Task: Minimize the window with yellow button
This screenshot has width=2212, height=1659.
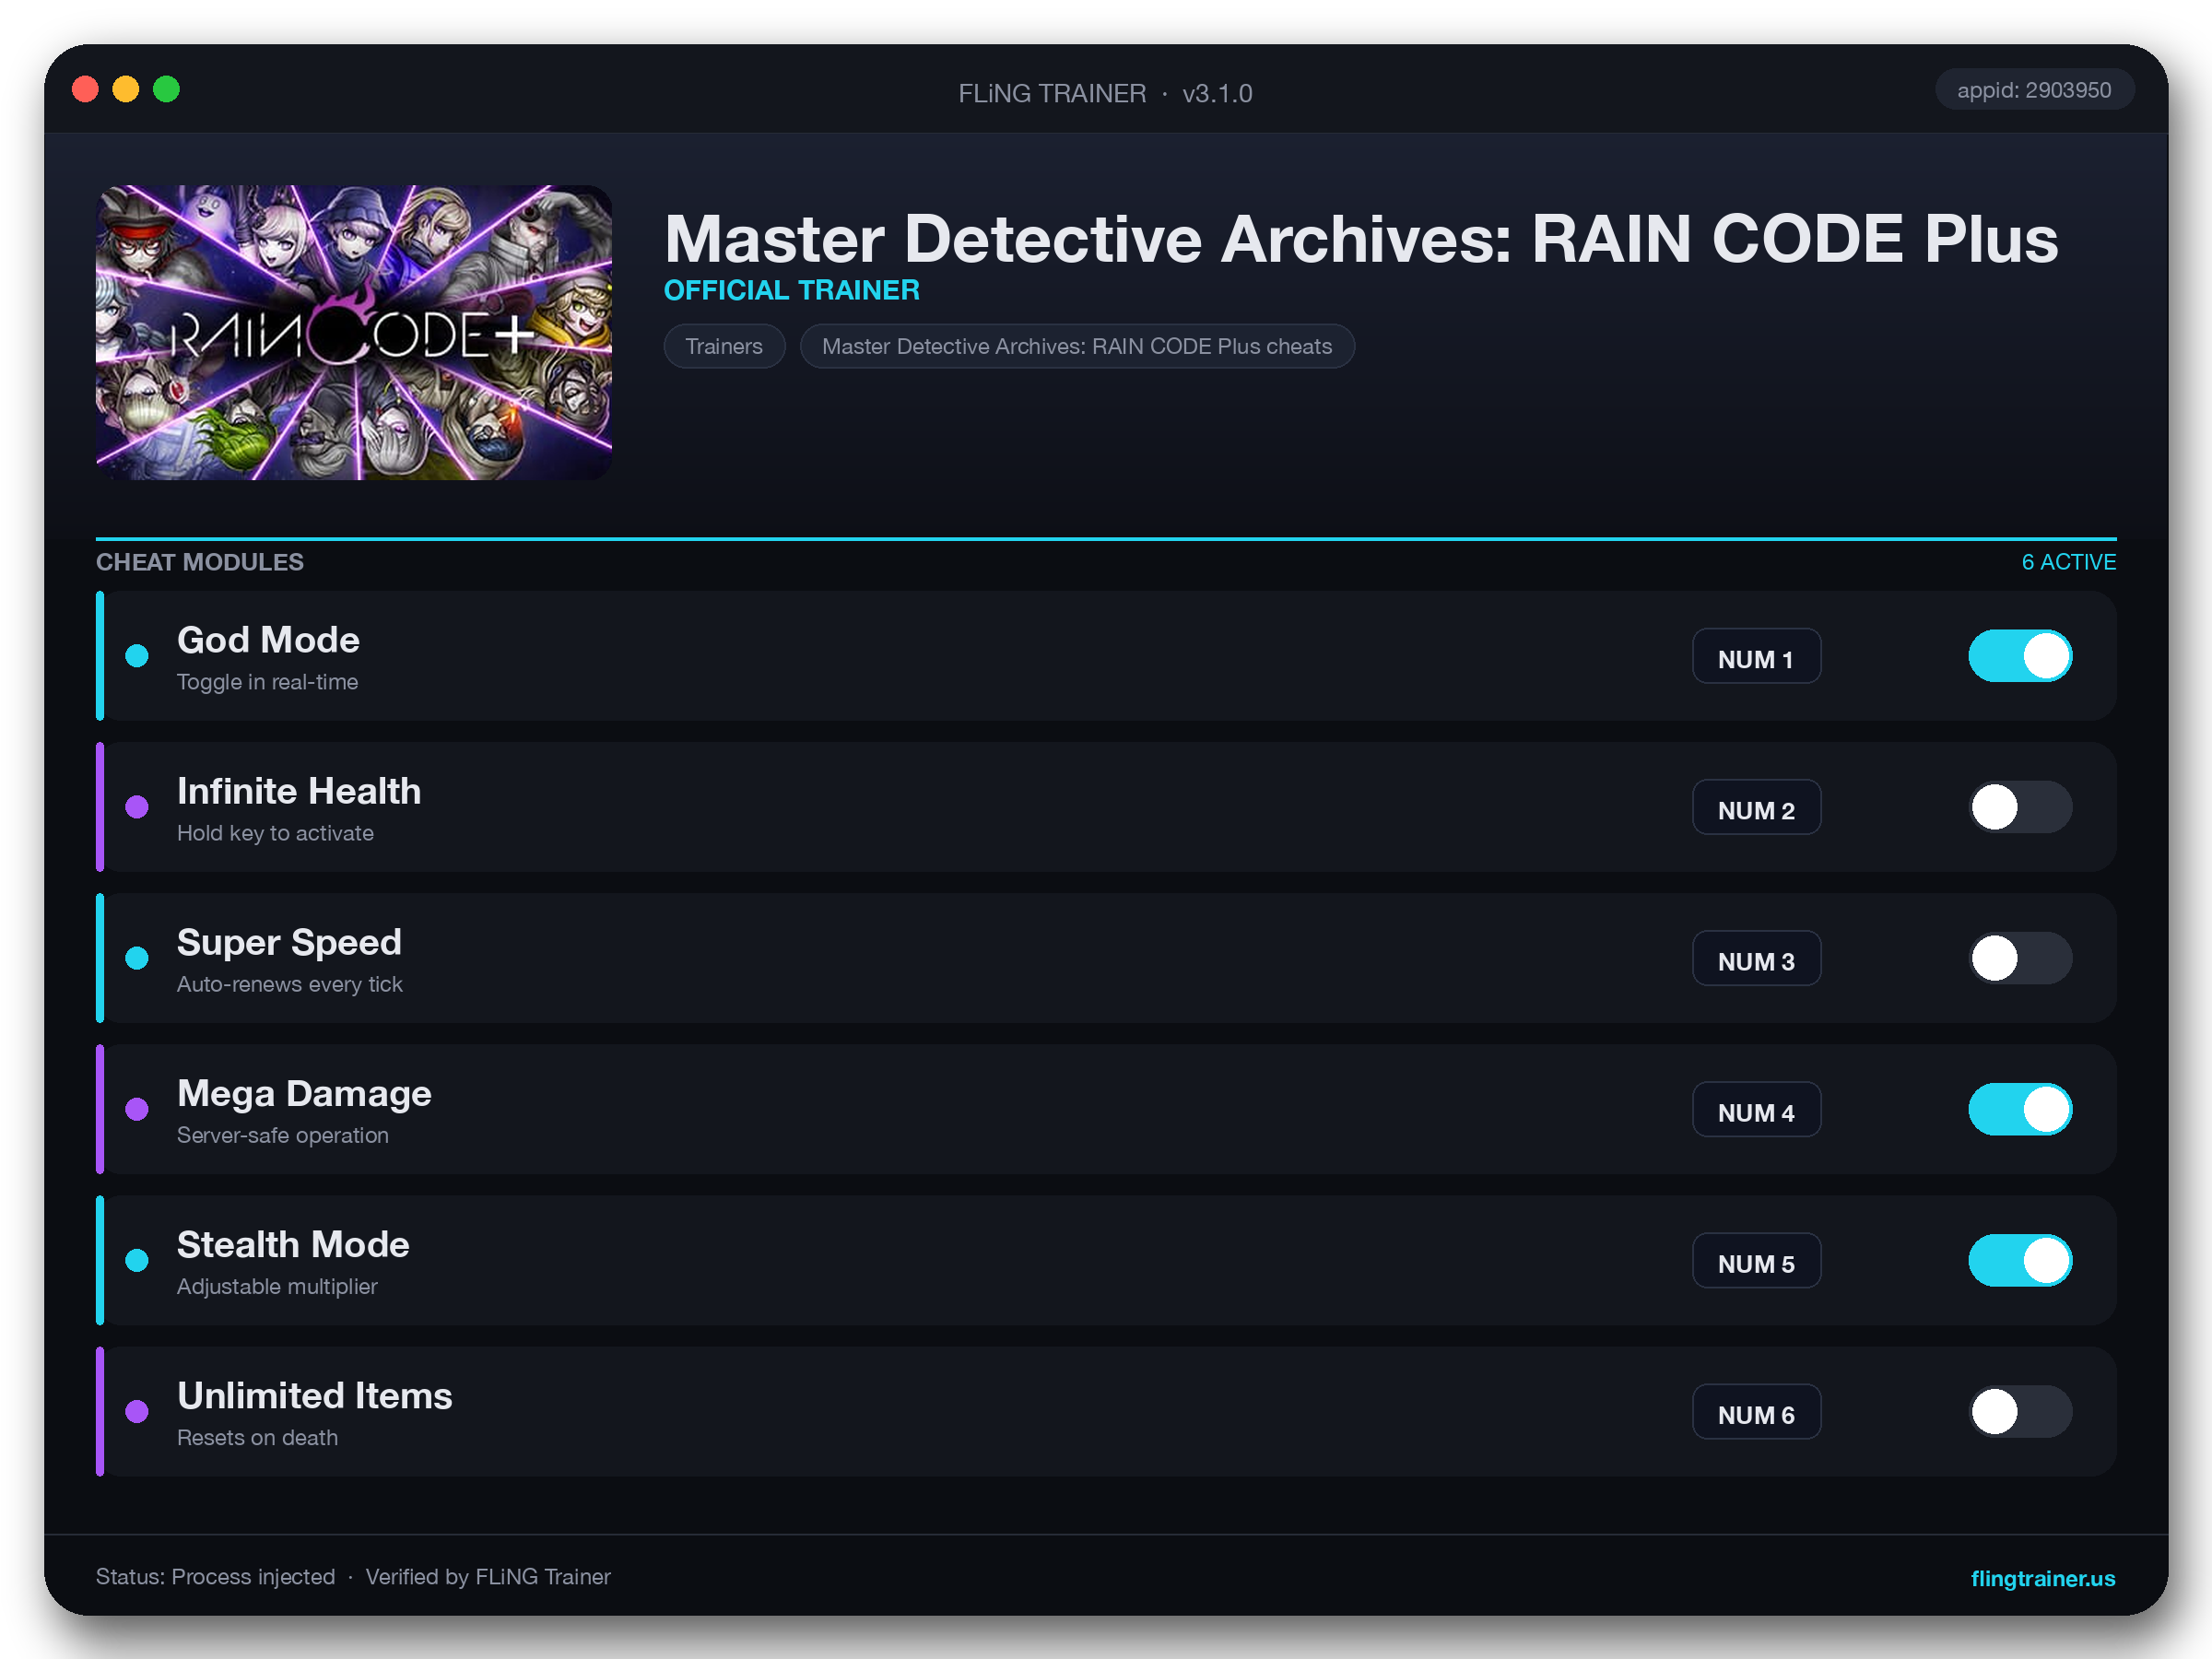Action: pos(126,89)
